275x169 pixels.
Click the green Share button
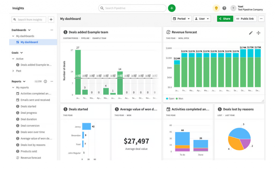point(225,19)
